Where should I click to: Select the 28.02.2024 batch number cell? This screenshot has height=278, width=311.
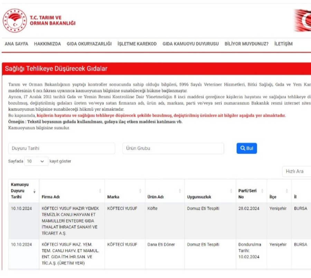click(249, 208)
